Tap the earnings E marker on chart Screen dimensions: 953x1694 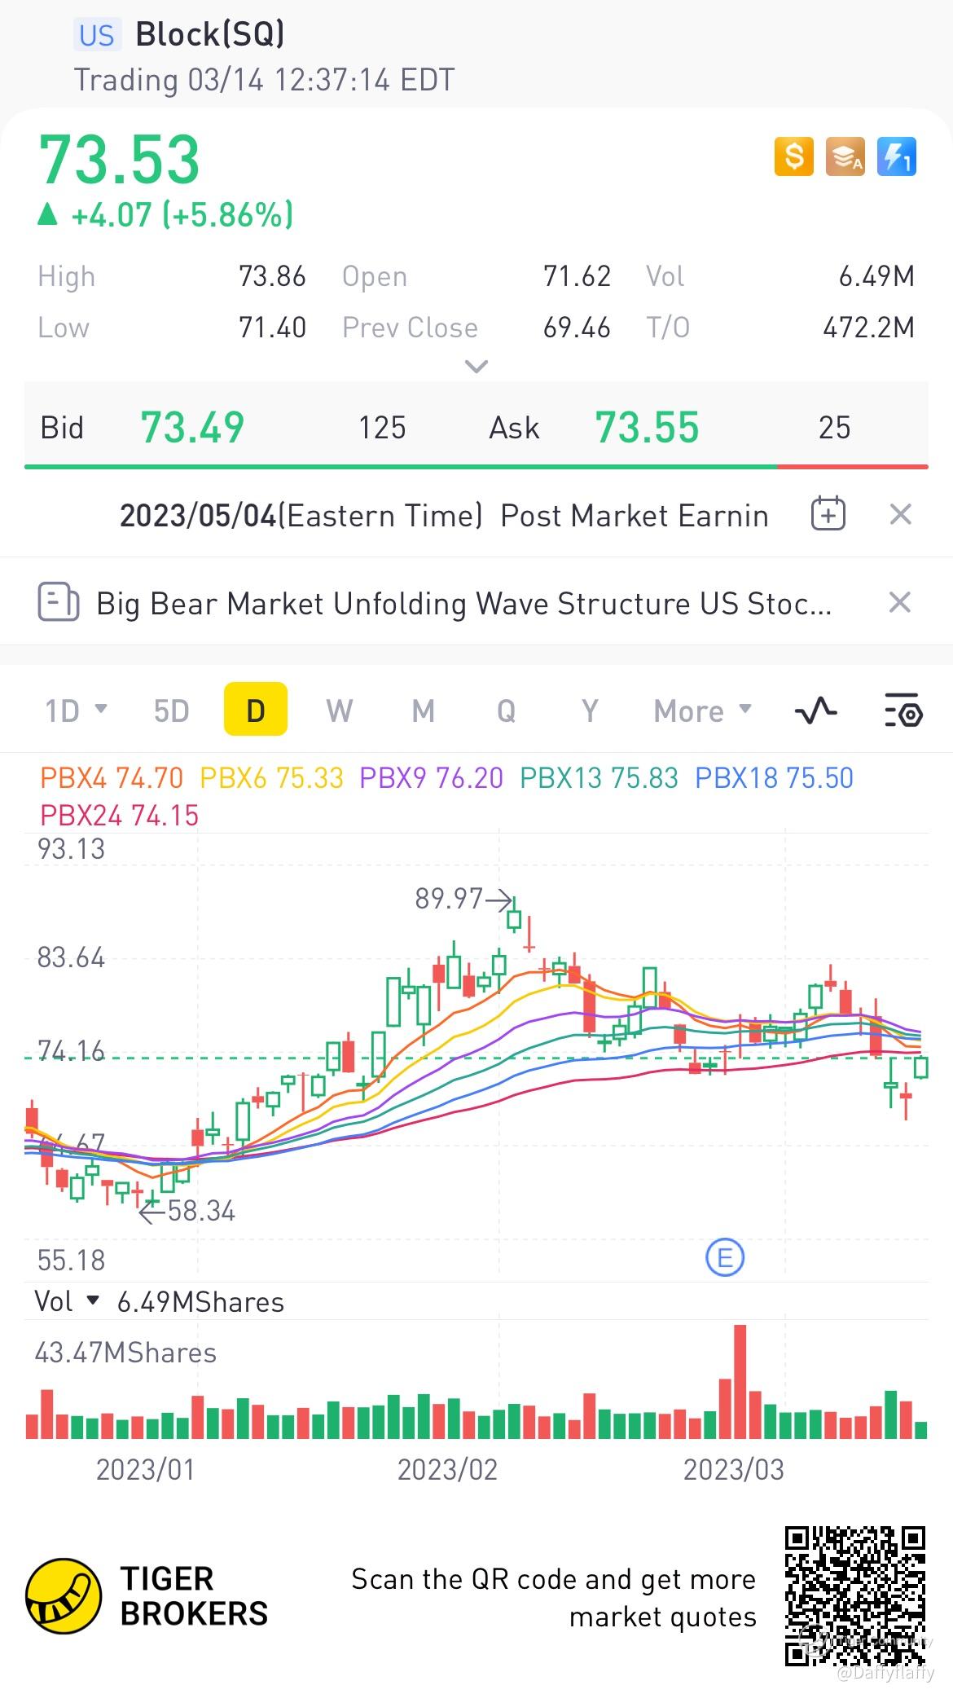click(724, 1257)
